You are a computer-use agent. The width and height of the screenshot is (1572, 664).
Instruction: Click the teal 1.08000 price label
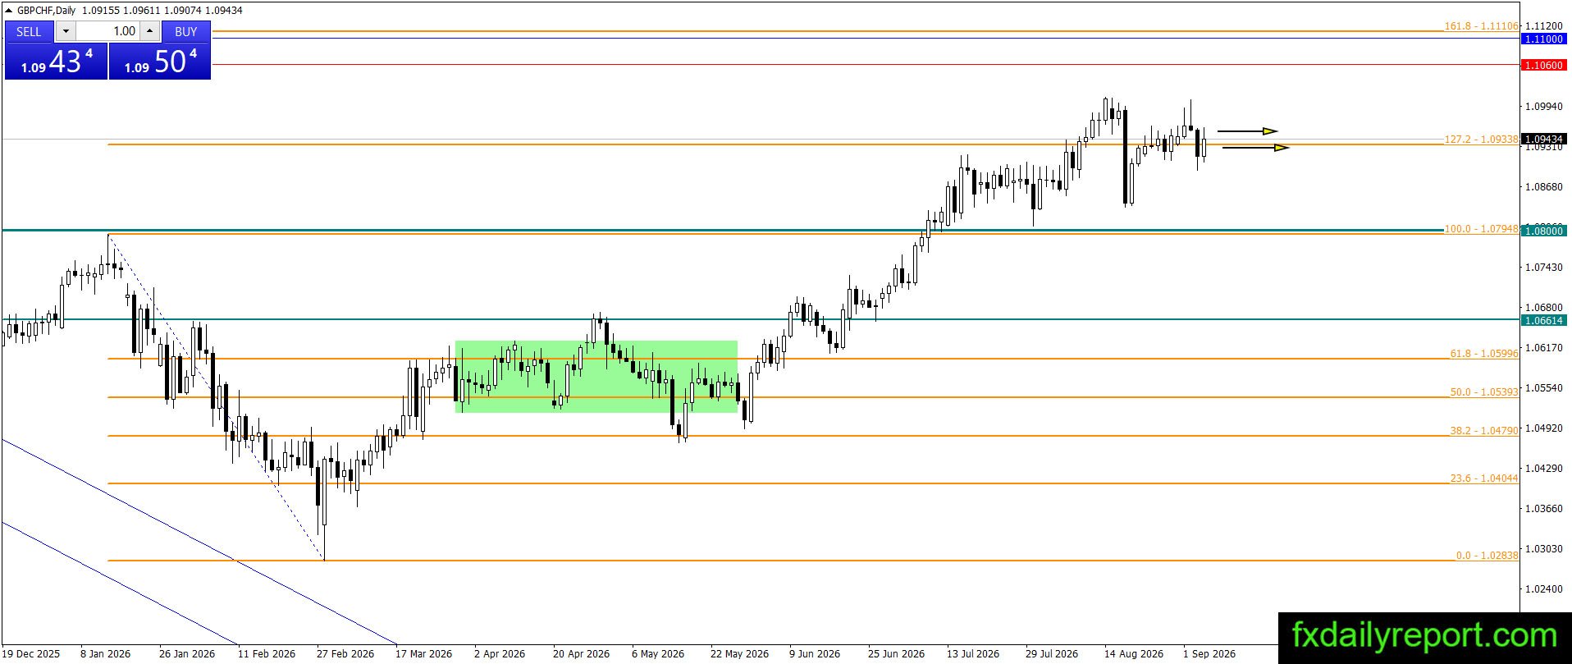1543,231
